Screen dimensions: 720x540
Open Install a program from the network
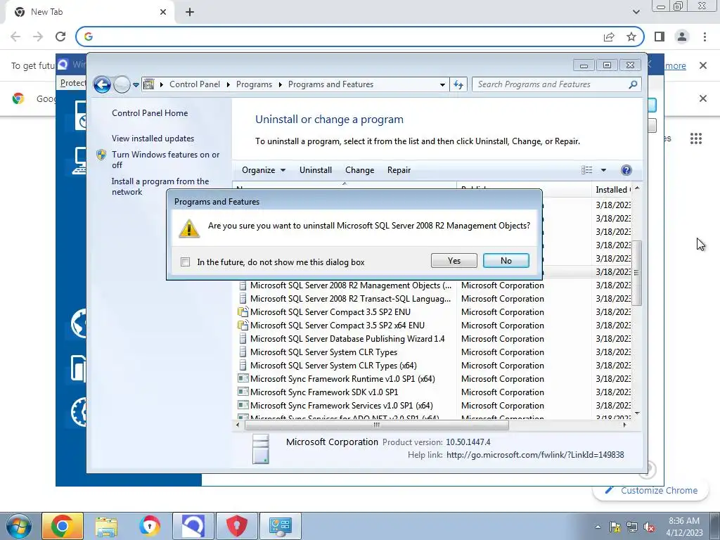click(160, 186)
